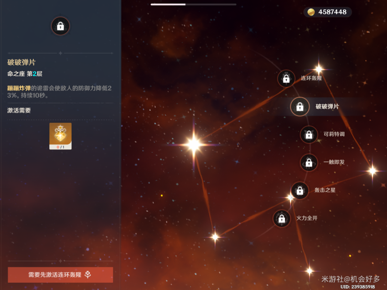Click the highlighted 破破弹片 label in the list

(327, 106)
